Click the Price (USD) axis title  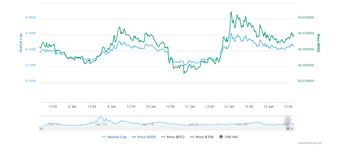click(x=318, y=42)
